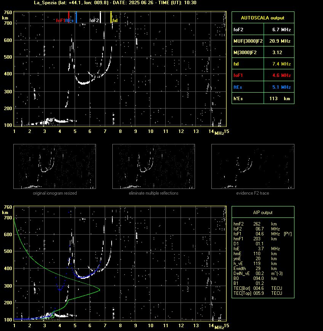The height and width of the screenshot is (331, 323).
Task: Click the hmF1 203 km row
Action: click(256, 239)
